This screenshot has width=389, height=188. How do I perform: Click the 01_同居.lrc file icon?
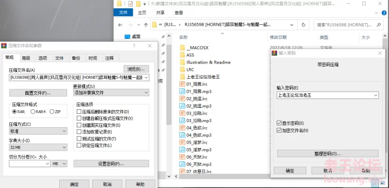coord(182,84)
